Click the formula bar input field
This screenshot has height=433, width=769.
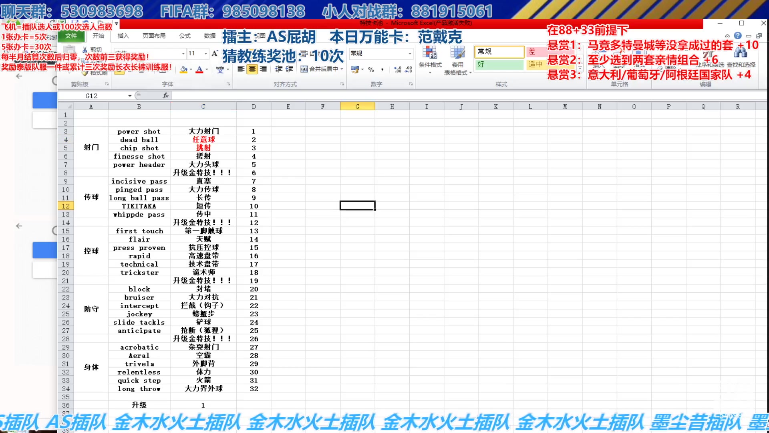click(469, 96)
